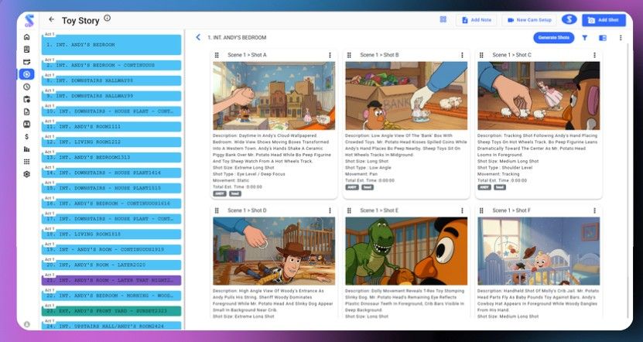Select scene 18. INT. LIVING ROOM

pos(111,234)
